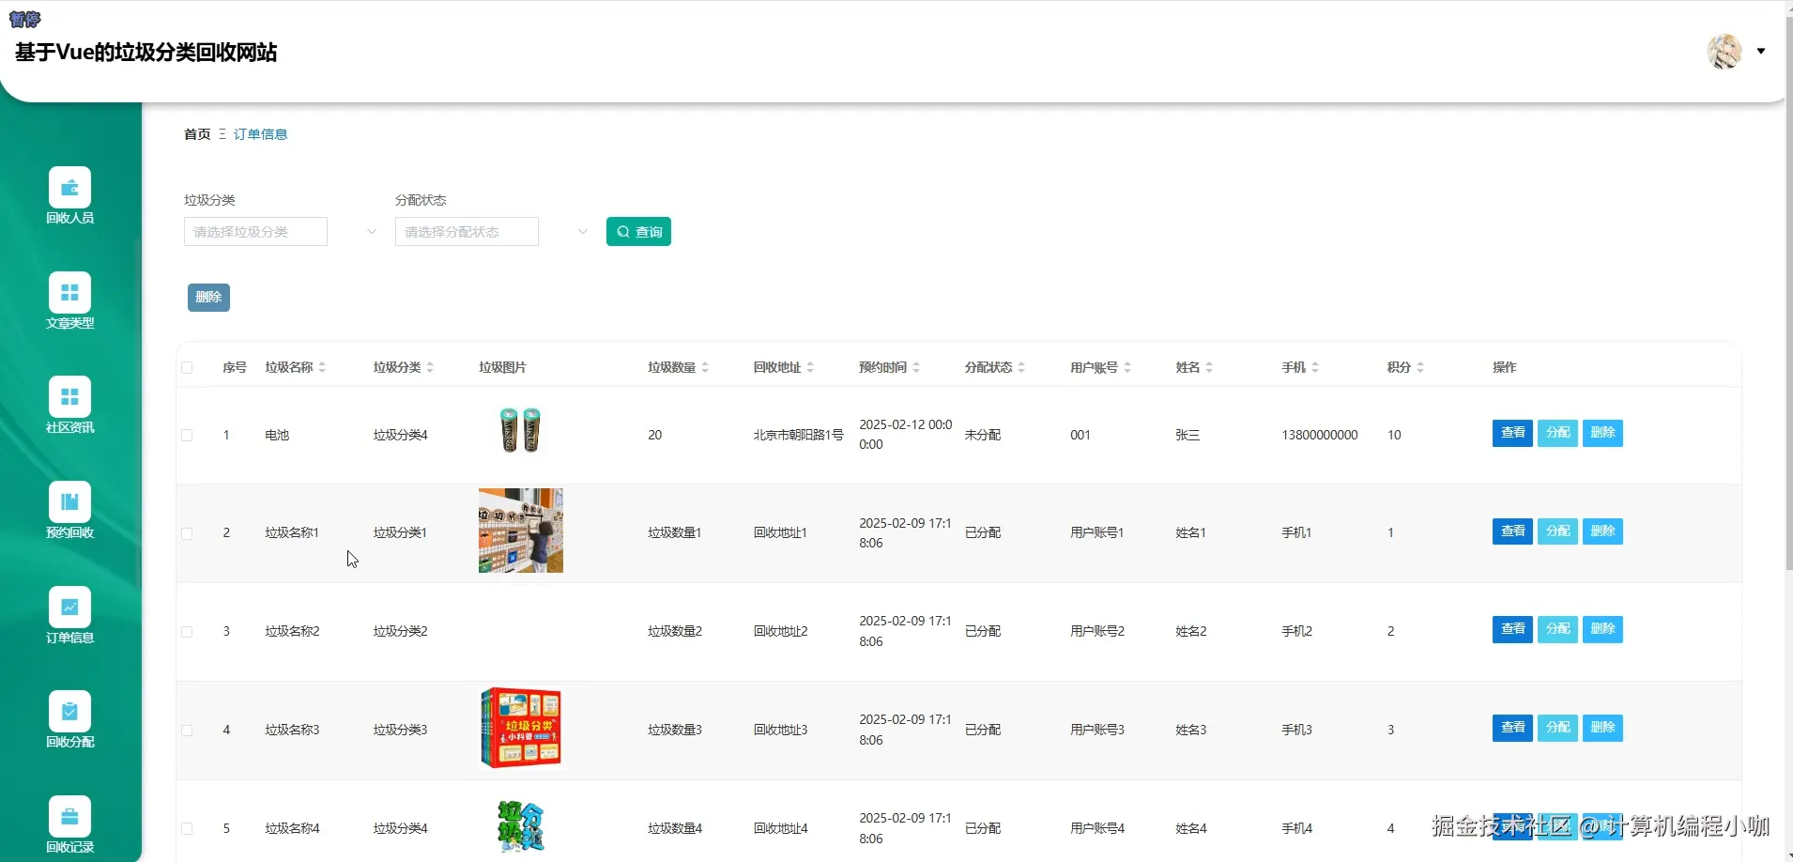Click the battery image thumbnail in row 1
The image size is (1793, 862).
tap(520, 432)
